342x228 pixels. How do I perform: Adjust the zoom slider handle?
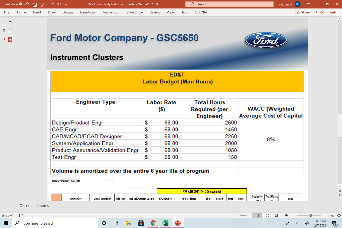coord(311,215)
